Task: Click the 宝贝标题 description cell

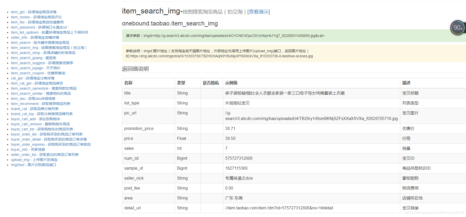Action: tap(433, 93)
